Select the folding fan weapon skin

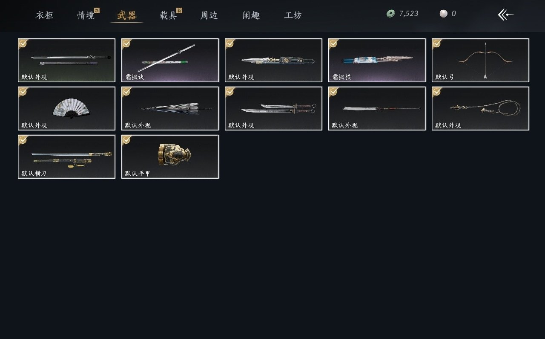[x=66, y=108]
